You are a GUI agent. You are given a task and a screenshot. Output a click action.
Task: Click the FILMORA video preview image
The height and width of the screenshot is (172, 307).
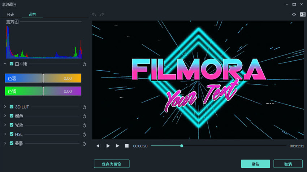click(198, 80)
